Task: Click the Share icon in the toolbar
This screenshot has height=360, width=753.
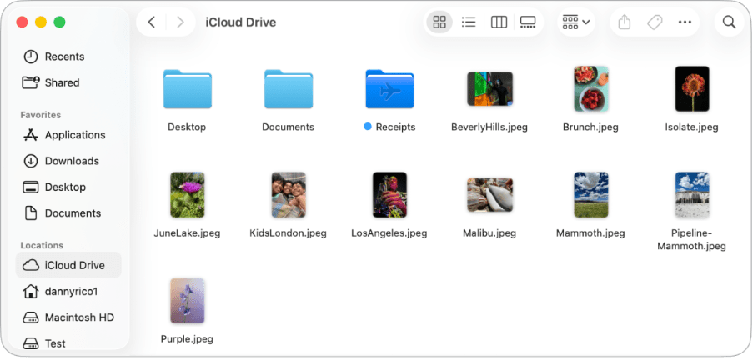Action: tap(625, 22)
